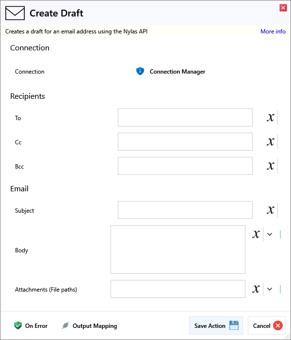The width and height of the screenshot is (291, 340).
Task: Focus the To recipients input field
Action: click(185, 118)
